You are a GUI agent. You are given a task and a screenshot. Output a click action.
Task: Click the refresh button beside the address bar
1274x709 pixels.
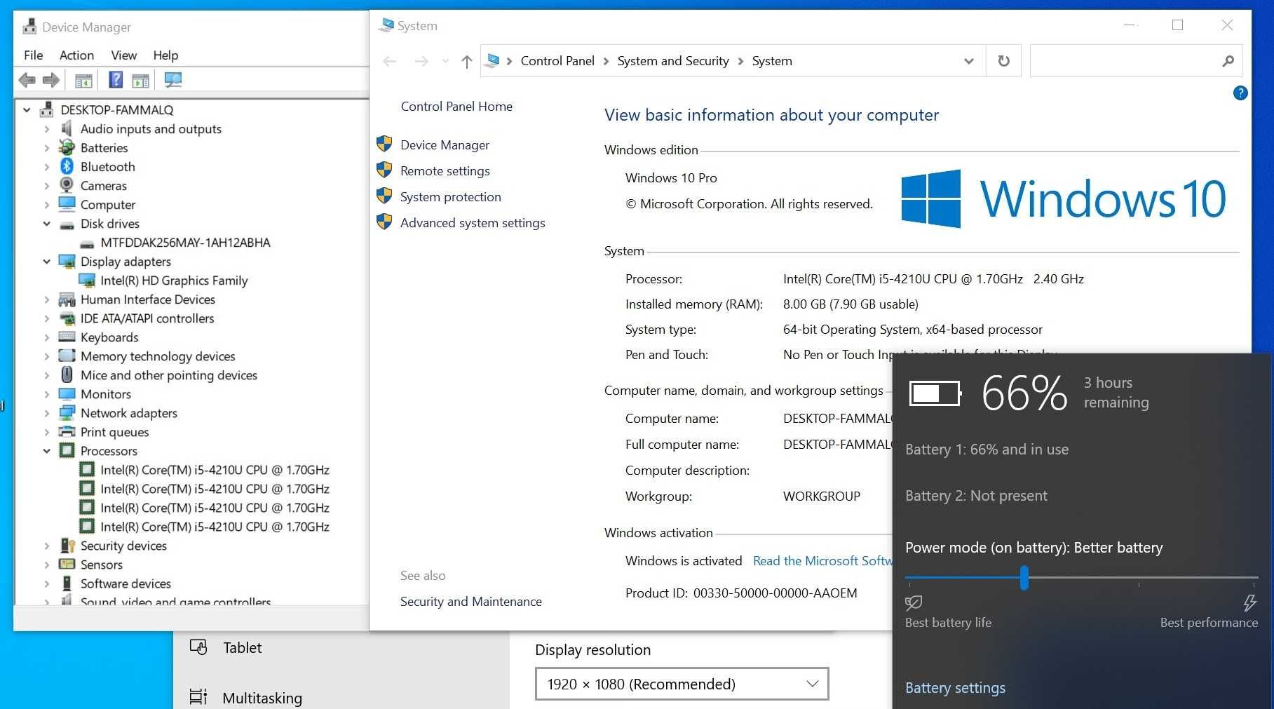pos(1003,61)
